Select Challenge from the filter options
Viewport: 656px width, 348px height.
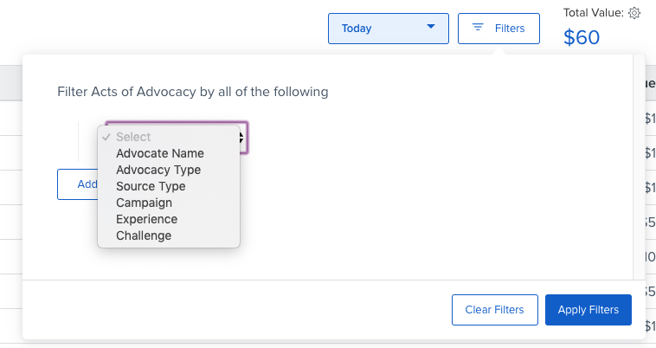pyautogui.click(x=144, y=235)
